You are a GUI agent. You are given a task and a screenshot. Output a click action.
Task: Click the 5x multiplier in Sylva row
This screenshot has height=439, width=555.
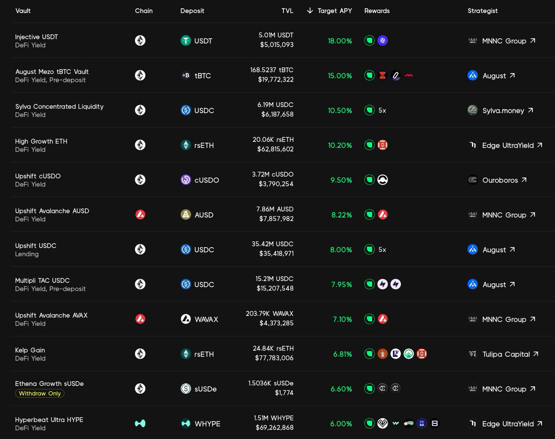pos(382,110)
